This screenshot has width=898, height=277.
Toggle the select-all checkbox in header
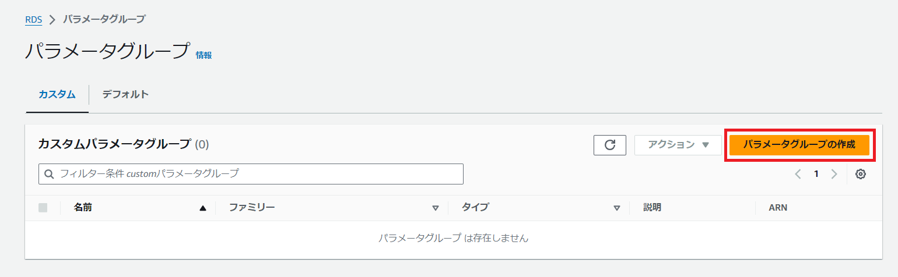click(43, 208)
